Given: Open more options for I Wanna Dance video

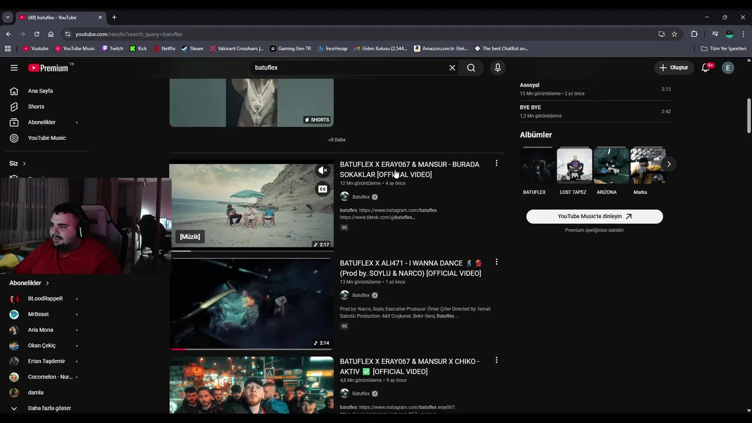Looking at the screenshot, I should pyautogui.click(x=496, y=262).
